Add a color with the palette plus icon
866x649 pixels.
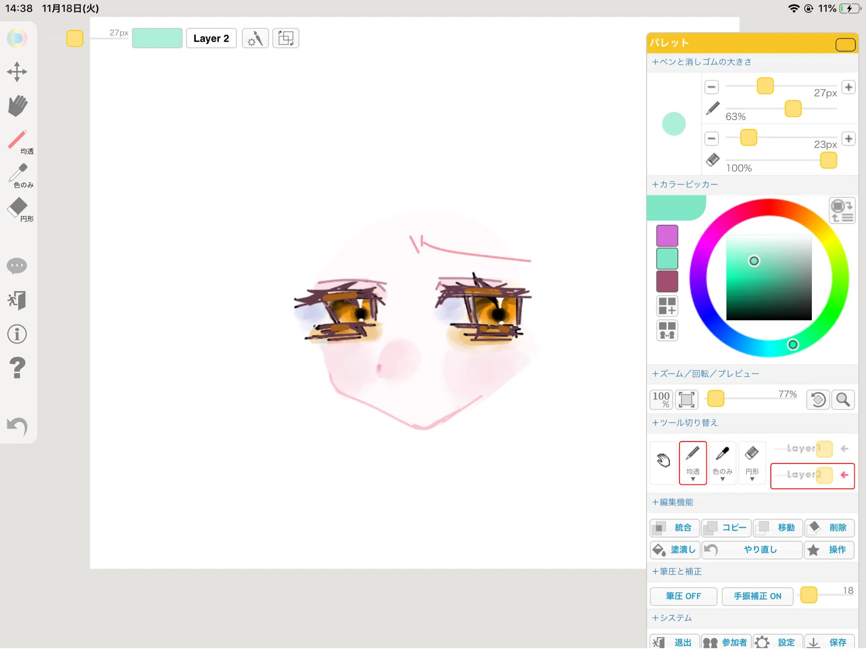pos(667,306)
